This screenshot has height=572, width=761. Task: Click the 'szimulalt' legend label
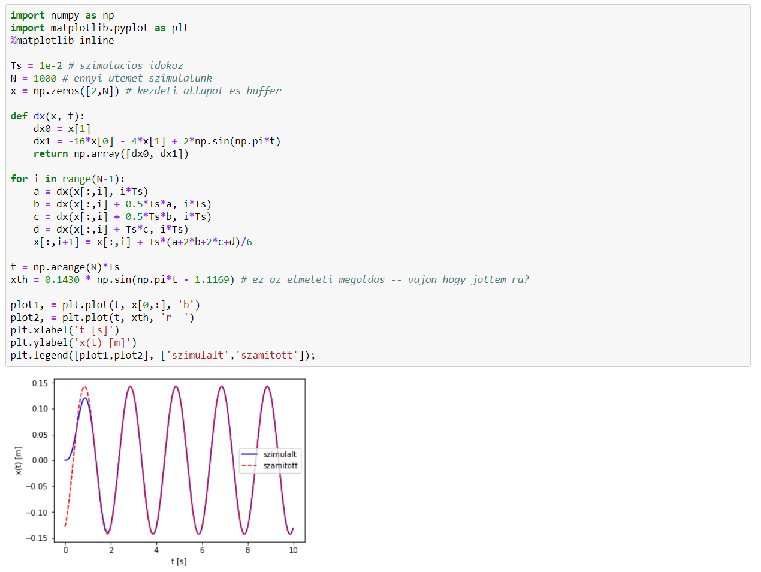(280, 454)
